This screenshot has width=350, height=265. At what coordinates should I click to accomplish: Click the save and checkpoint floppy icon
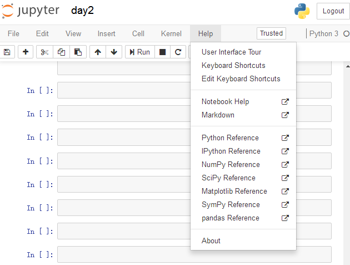click(x=7, y=52)
